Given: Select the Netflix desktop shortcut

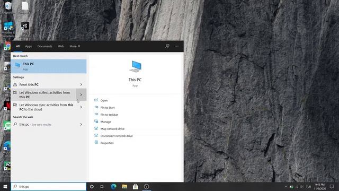Looking at the screenshot, I should coord(7,106).
